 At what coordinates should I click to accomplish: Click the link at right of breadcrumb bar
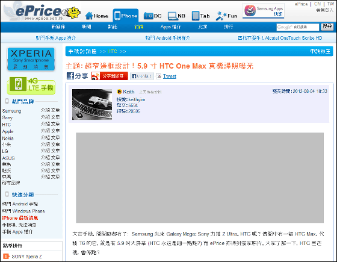(320, 51)
